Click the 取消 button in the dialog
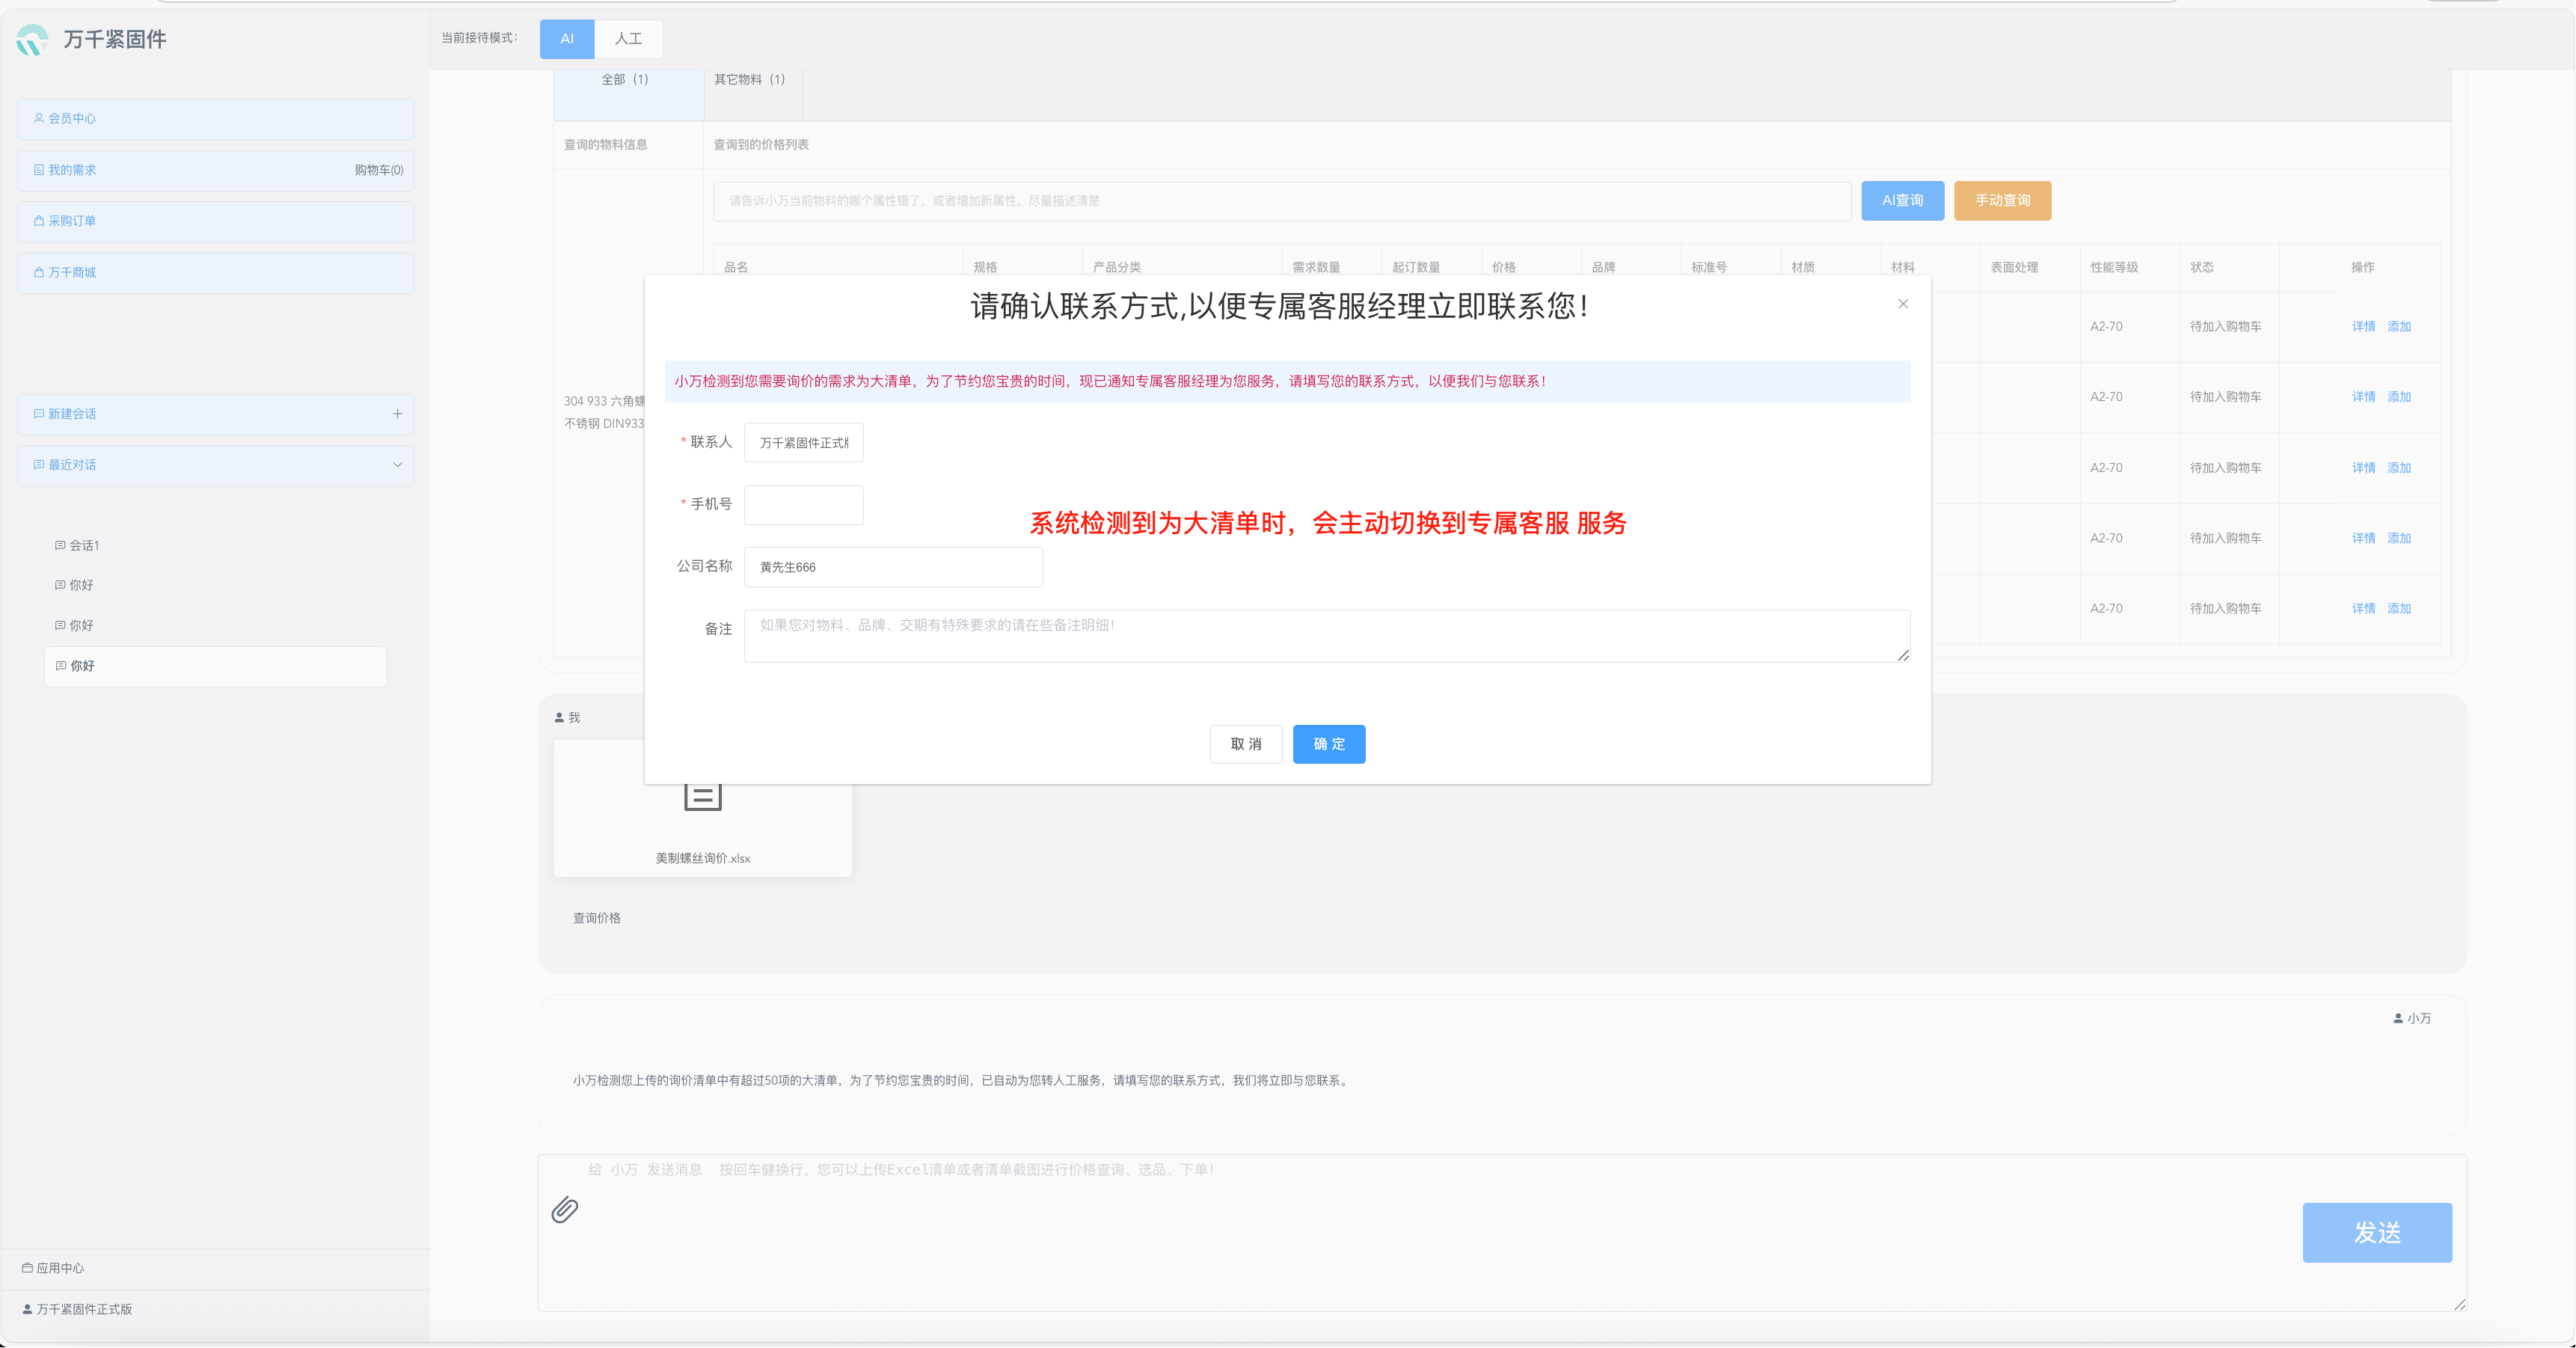 pyautogui.click(x=1246, y=744)
